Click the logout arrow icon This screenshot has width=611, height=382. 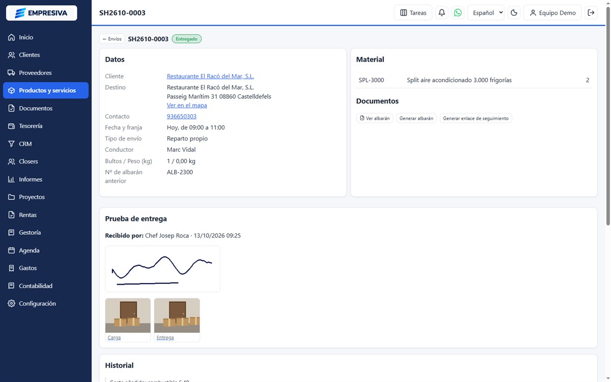click(591, 13)
